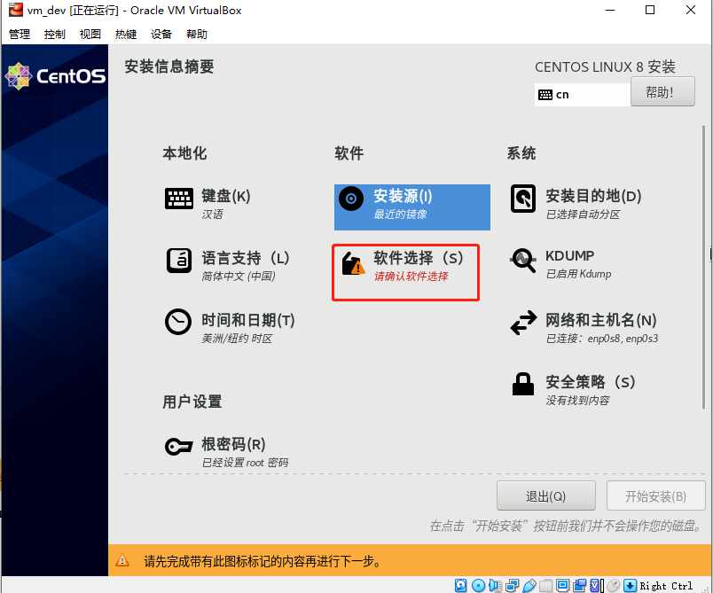Click the 已选择自动分区 status text
This screenshot has width=713, height=593.
click(x=583, y=214)
